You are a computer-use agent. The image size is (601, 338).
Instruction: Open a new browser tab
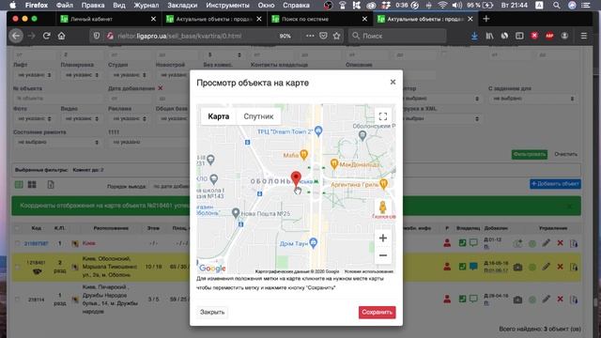486,19
